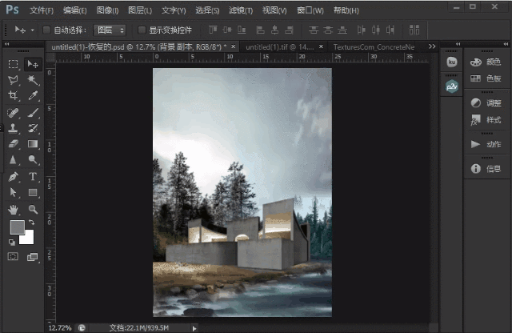Select the Brush tool

[33, 113]
